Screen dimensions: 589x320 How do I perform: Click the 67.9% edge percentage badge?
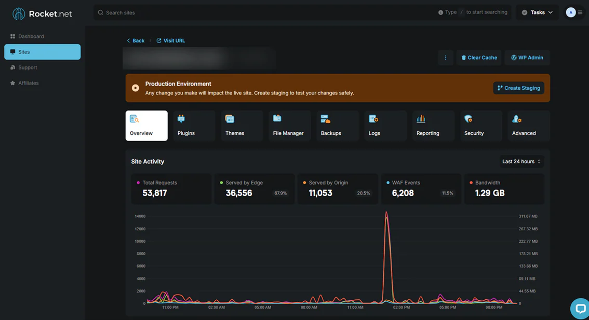pyautogui.click(x=280, y=193)
